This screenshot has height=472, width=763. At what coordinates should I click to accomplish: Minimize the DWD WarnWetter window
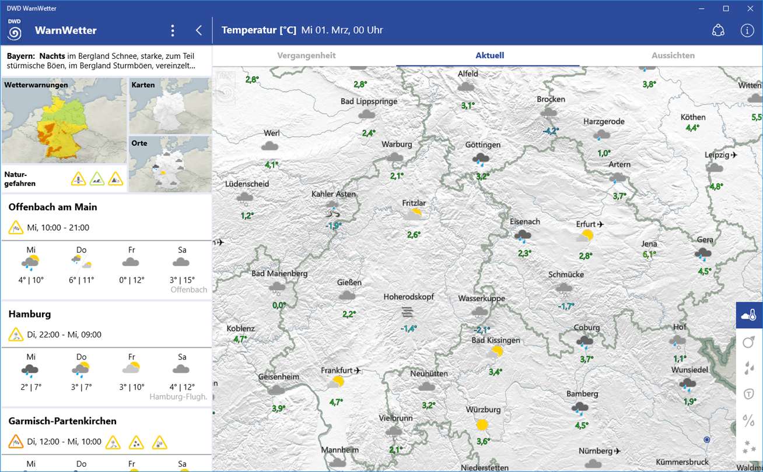pyautogui.click(x=701, y=8)
